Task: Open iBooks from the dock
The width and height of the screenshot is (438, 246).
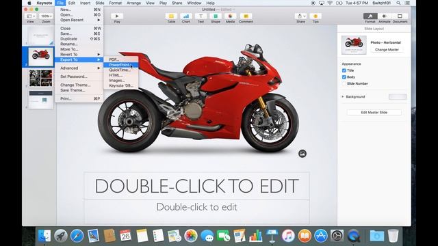Action: click(305, 236)
